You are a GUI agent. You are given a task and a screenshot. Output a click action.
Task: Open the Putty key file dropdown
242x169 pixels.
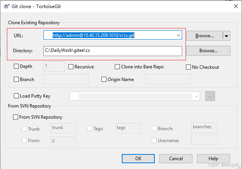[196, 96]
